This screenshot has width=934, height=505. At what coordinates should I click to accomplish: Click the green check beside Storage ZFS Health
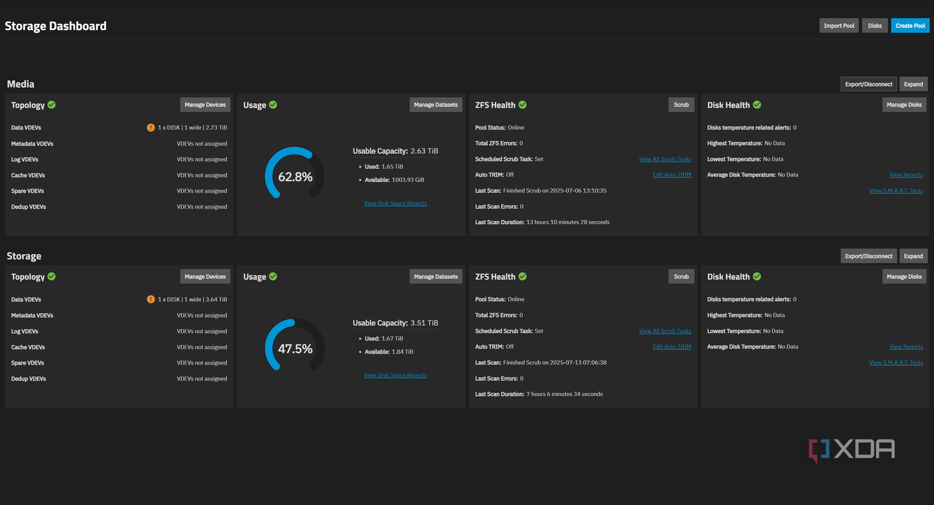point(523,276)
